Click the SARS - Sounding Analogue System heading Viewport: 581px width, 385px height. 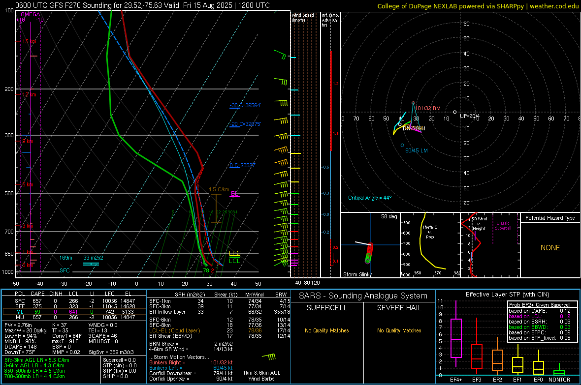tap(363, 296)
